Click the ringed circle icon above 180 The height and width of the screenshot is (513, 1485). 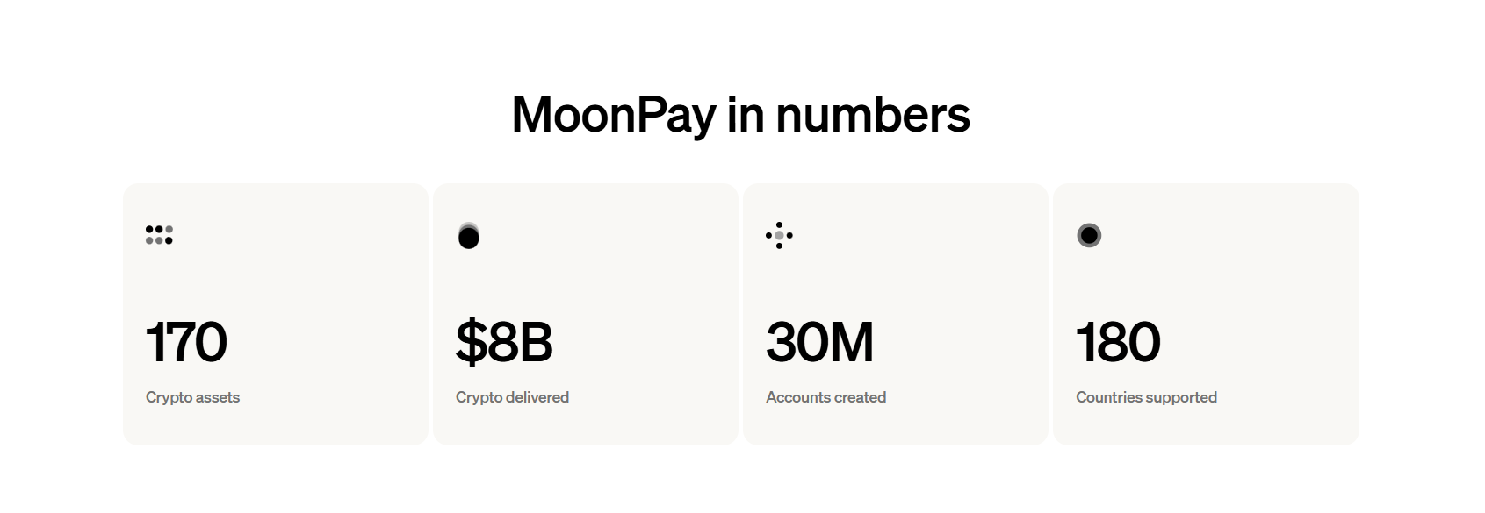[1089, 235]
